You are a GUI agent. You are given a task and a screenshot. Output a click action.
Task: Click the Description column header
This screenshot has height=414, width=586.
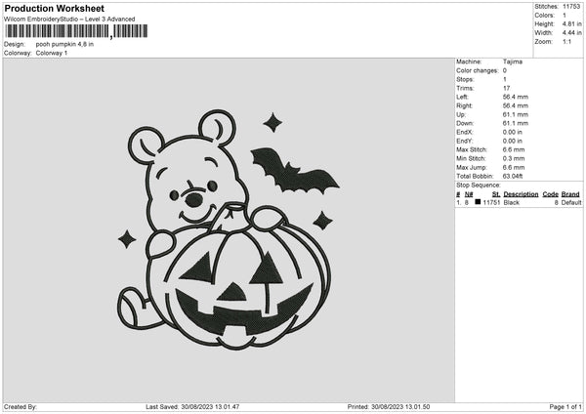pyautogui.click(x=521, y=194)
